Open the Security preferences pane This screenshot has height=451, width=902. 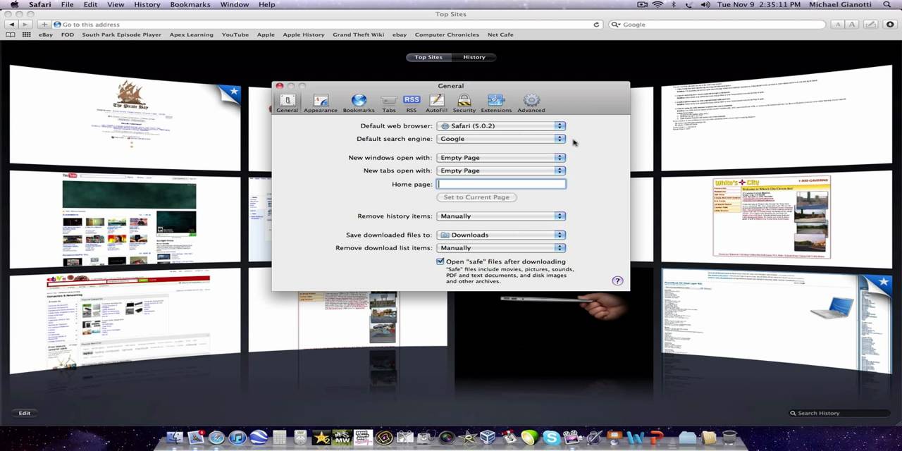tap(464, 104)
